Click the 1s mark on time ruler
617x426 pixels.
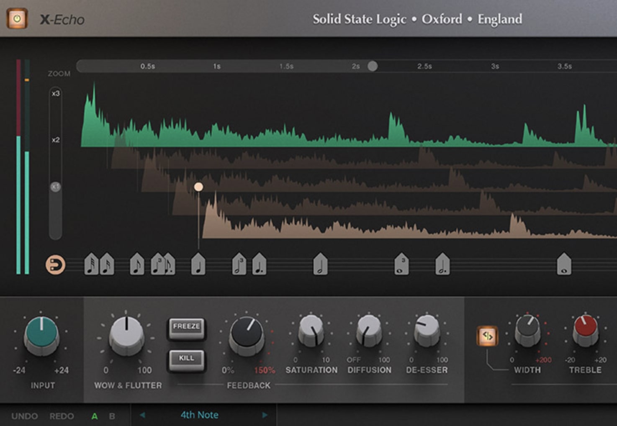coord(216,66)
